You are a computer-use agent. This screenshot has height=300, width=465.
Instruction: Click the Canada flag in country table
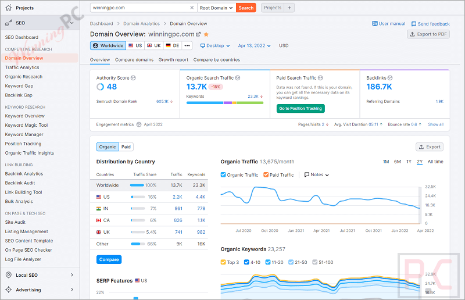(x=99, y=220)
